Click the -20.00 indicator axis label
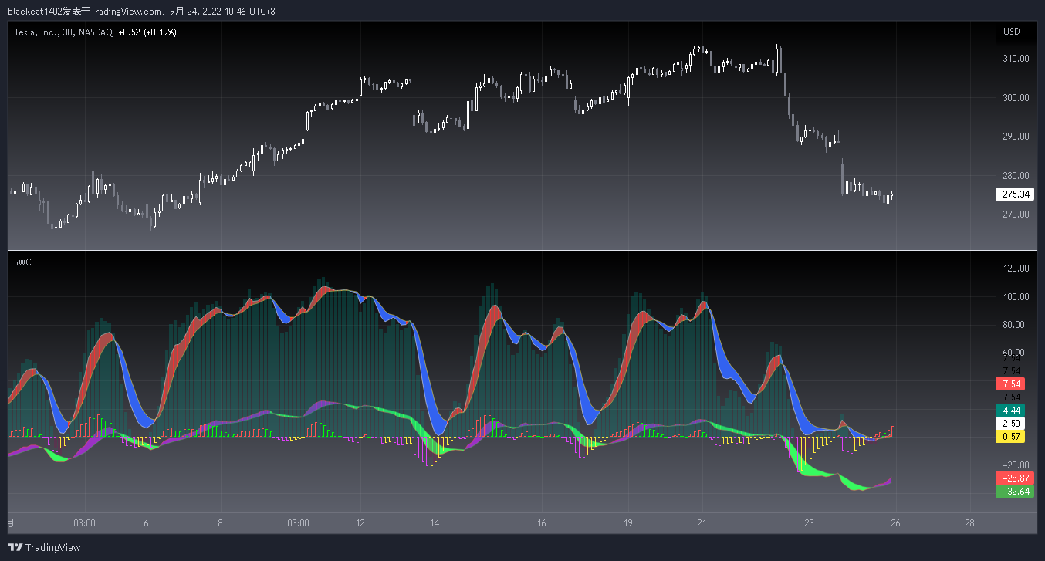Viewport: 1045px width, 561px height. pos(1016,465)
